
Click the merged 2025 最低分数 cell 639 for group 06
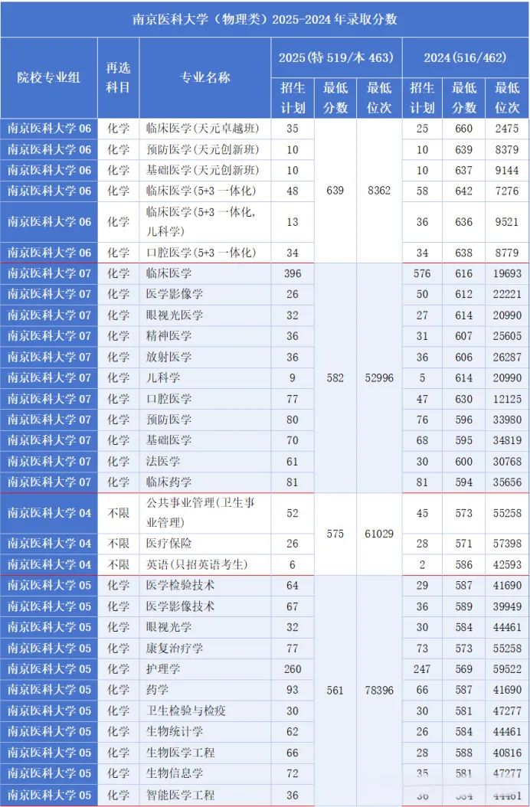pos(335,191)
